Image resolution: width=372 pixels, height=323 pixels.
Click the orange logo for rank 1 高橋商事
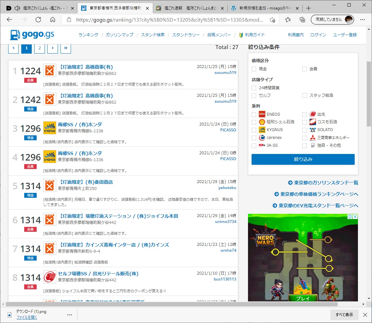tap(50, 70)
